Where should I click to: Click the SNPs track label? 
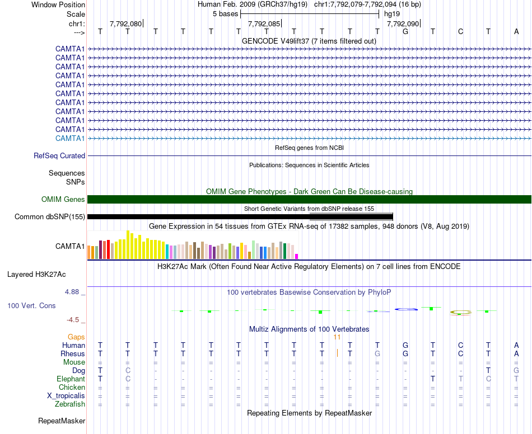pos(76,182)
